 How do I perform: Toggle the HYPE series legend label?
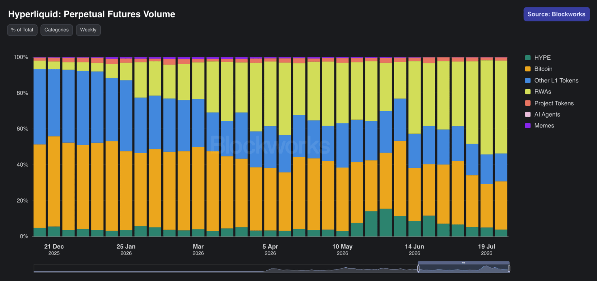[x=542, y=58]
